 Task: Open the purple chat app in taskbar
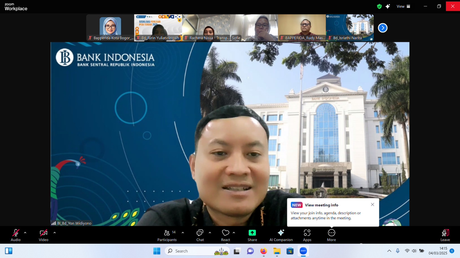point(250,251)
